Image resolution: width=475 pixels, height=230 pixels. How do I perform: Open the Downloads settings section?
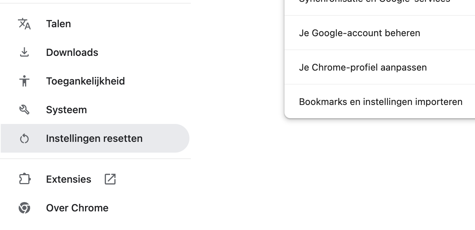(72, 52)
